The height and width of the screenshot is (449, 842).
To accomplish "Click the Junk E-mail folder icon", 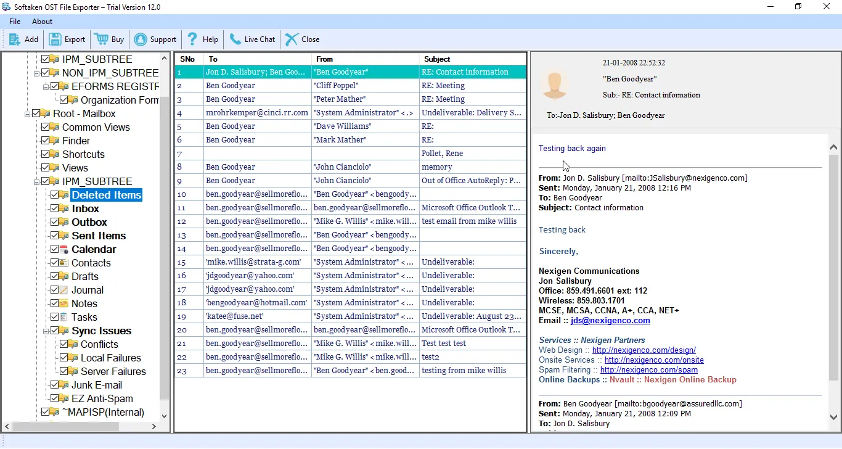I will tap(64, 385).
